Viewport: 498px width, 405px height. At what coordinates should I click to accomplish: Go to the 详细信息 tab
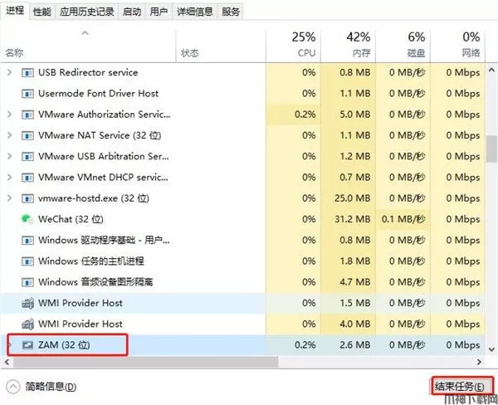tap(195, 12)
